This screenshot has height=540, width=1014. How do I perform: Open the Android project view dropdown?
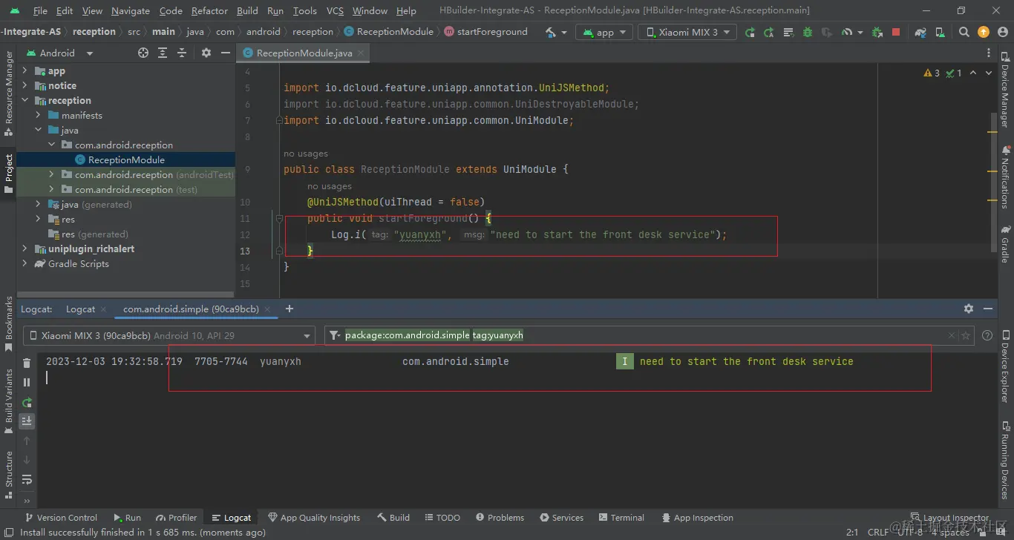coord(59,53)
